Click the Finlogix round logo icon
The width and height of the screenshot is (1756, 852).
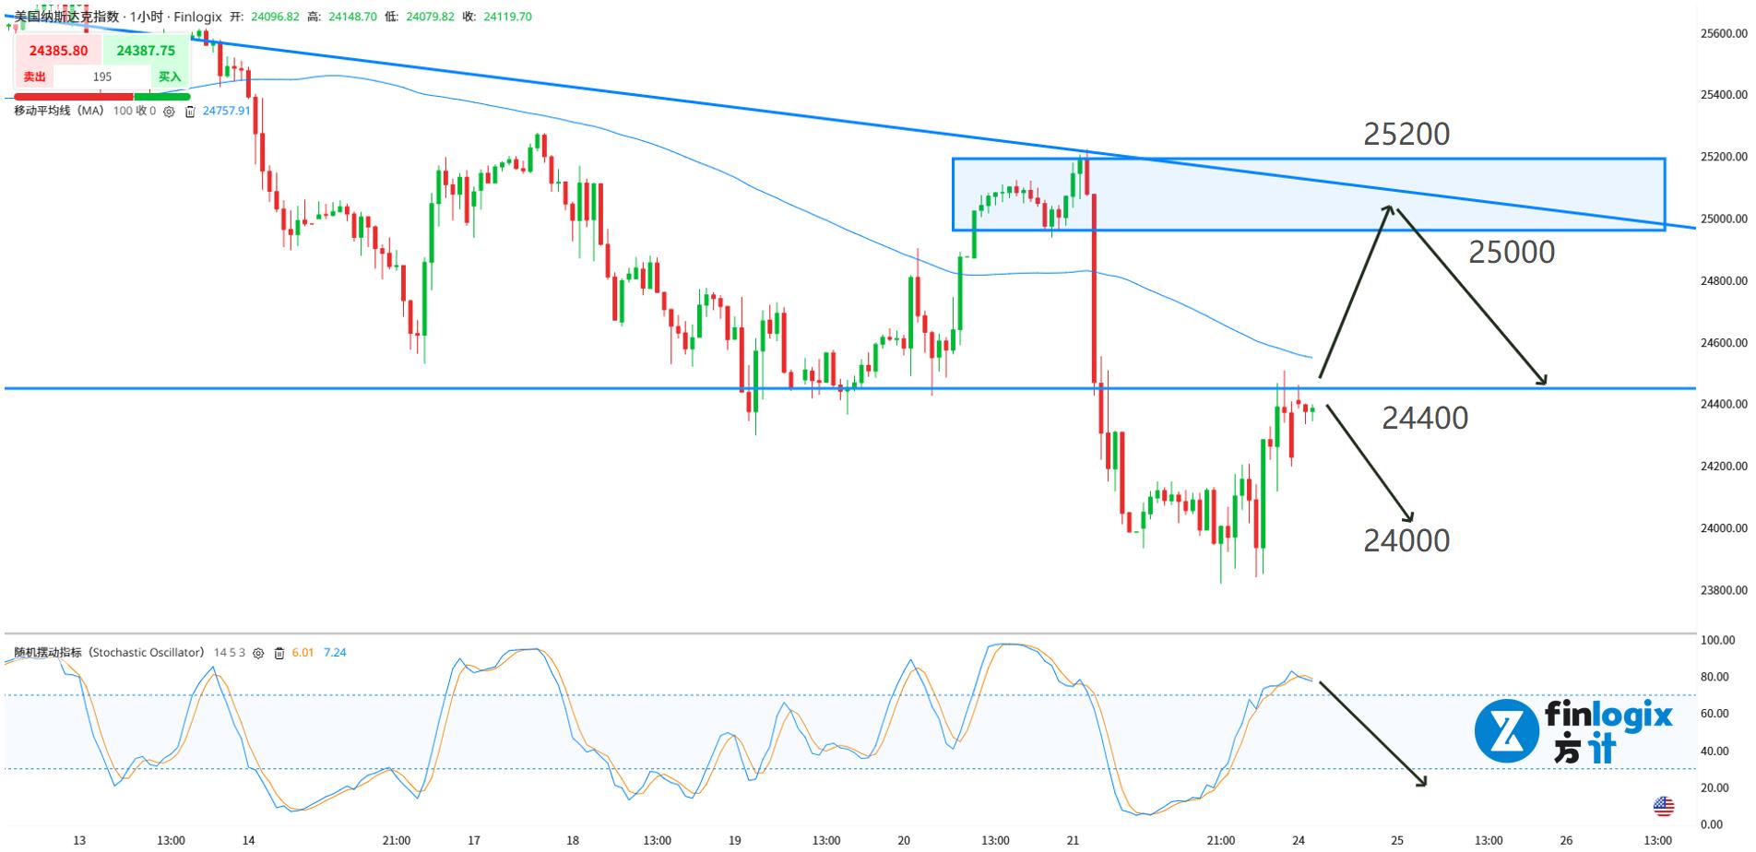1506,732
